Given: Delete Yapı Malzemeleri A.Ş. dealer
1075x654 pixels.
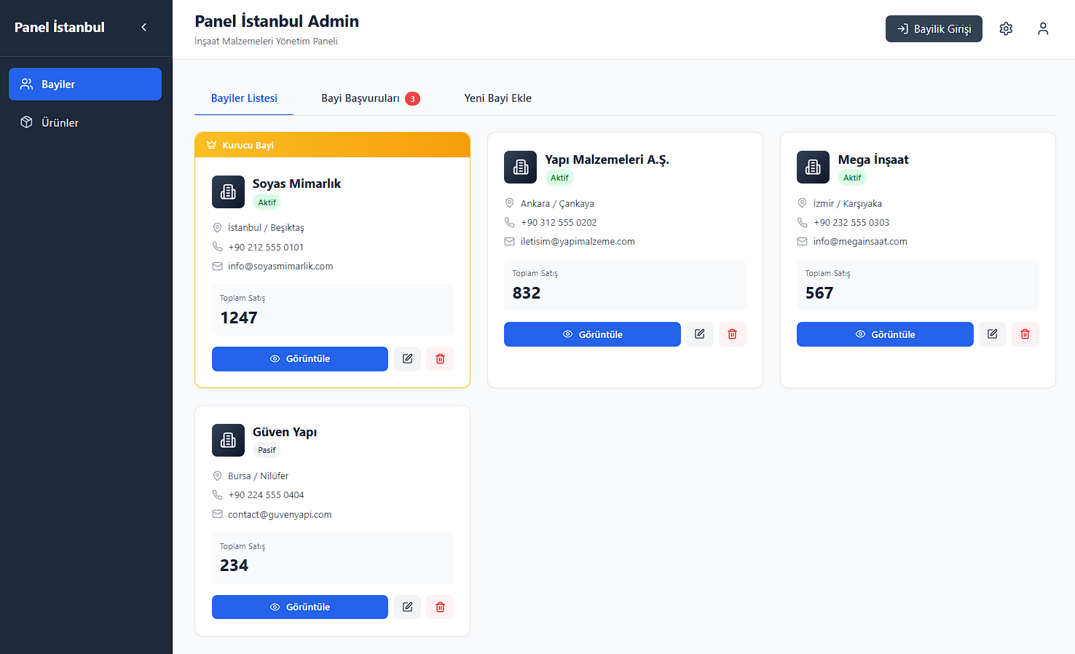Looking at the screenshot, I should 733,334.
